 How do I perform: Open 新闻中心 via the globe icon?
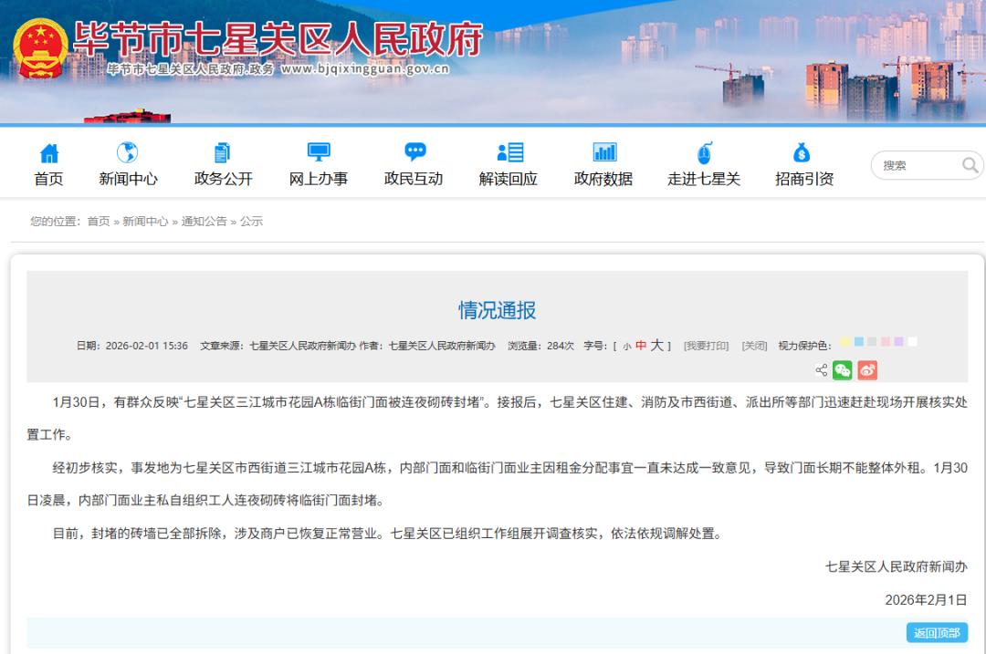tap(128, 152)
